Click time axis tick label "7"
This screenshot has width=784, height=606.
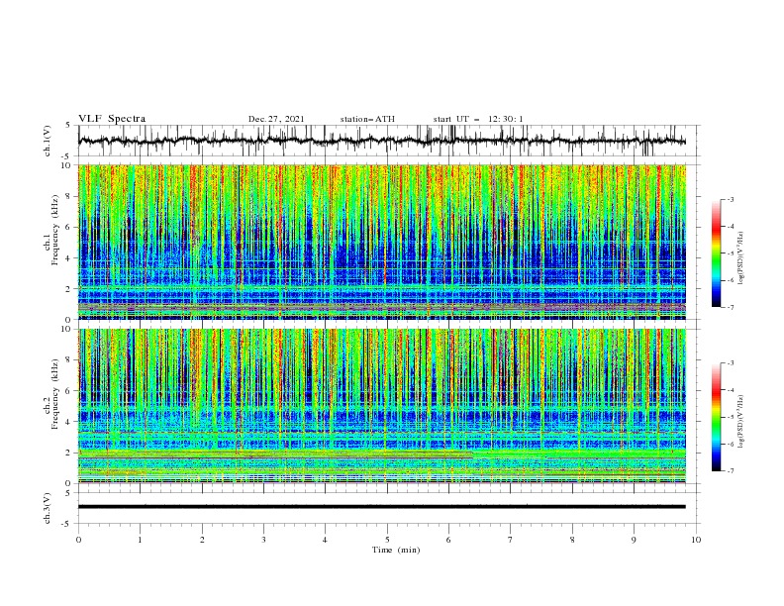[x=511, y=540]
